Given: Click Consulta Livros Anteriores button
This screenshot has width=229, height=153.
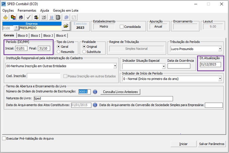Looking at the screenshot, I should tap(120, 92).
